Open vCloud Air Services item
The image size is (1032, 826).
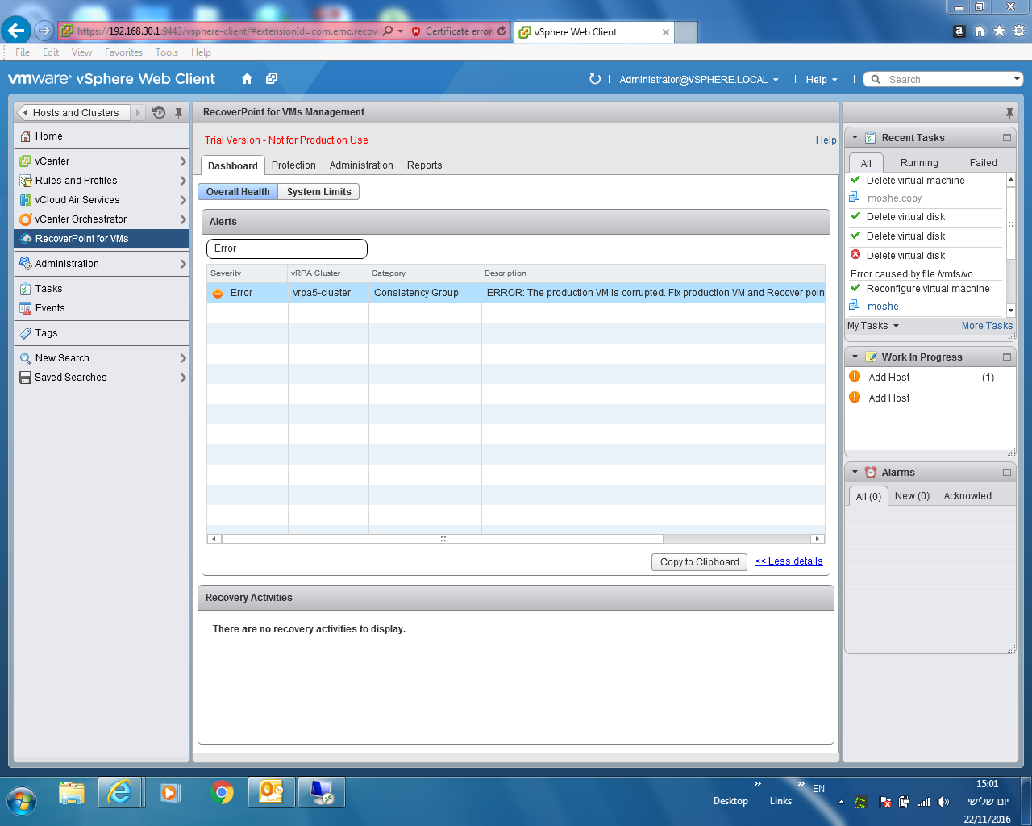pyautogui.click(x=102, y=200)
